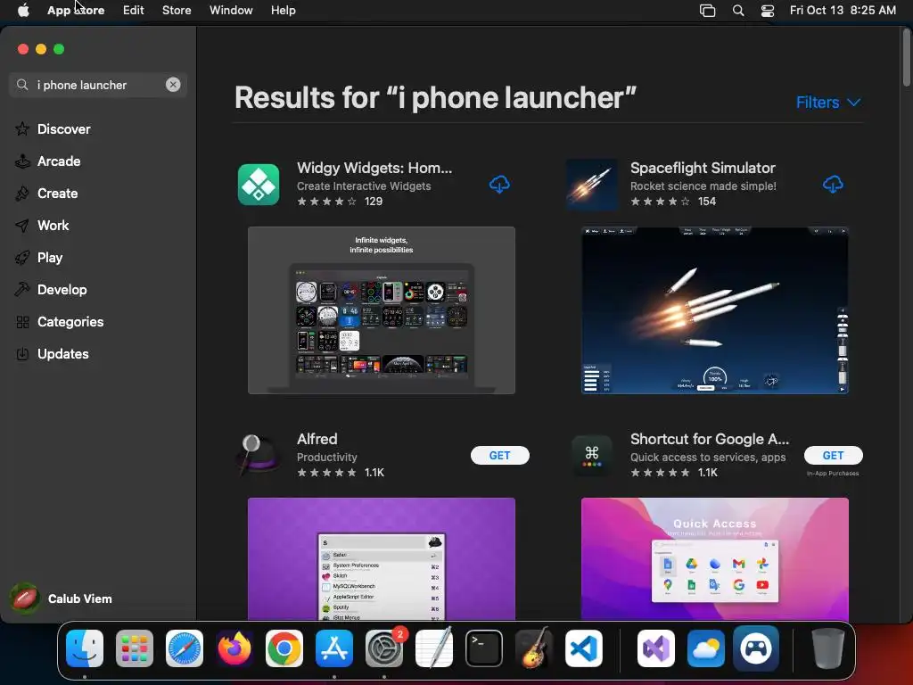This screenshot has height=685, width=913.
Task: Click the Alfred hat app icon
Action: 257,456
